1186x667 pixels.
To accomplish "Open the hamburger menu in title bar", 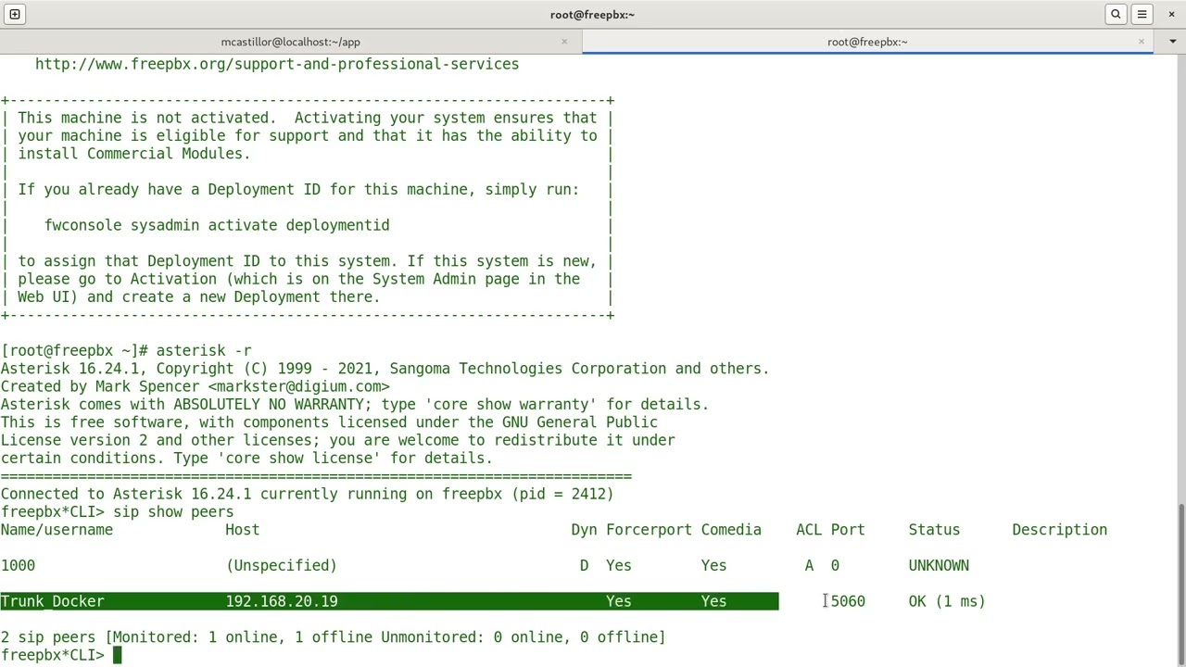I will point(1142,14).
